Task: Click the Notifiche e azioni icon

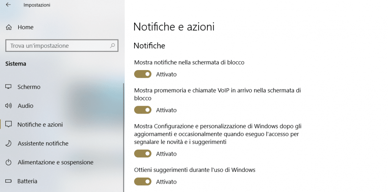Action: click(8, 125)
